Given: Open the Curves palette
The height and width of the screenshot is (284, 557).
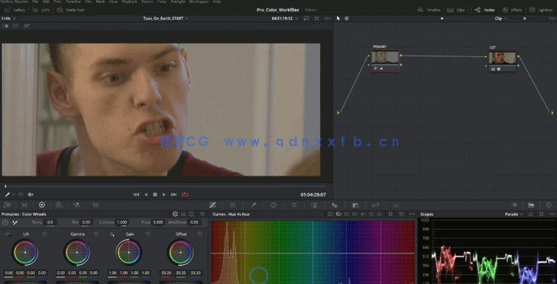Looking at the screenshot, I should [212, 205].
